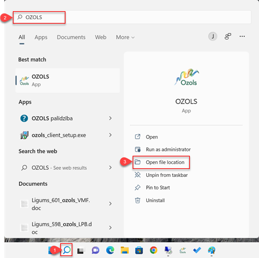The image size is (259, 258).
Task: Switch to the Apps search tab
Action: [41, 37]
